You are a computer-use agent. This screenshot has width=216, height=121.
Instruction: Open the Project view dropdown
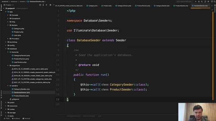pyautogui.click(x=8, y=5)
